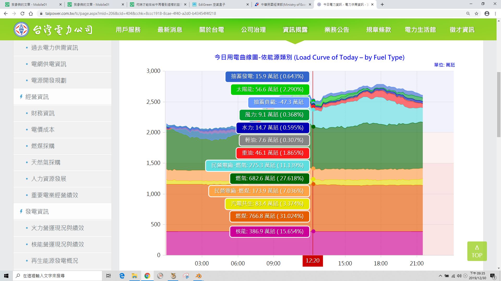Open the 電力生活館 menu
The width and height of the screenshot is (501, 281).
[420, 30]
